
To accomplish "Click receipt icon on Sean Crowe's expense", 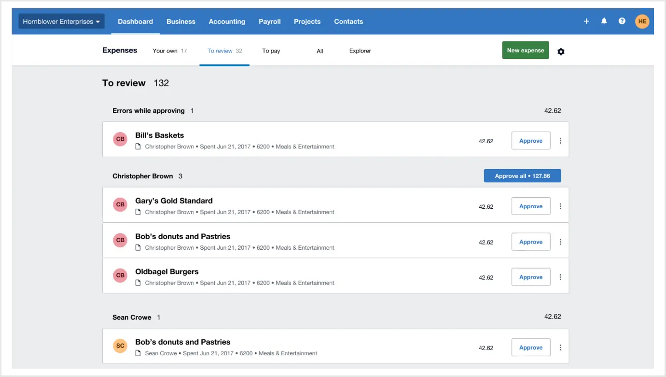I will (138, 353).
